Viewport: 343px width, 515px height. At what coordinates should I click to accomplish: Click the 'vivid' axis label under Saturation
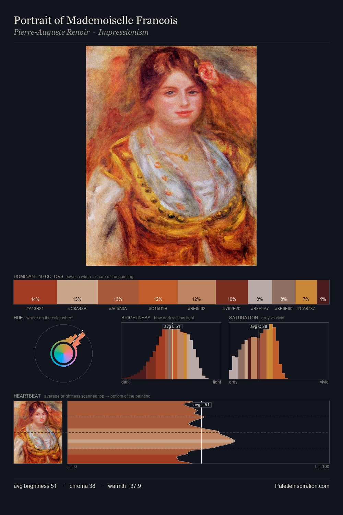pos(324,382)
